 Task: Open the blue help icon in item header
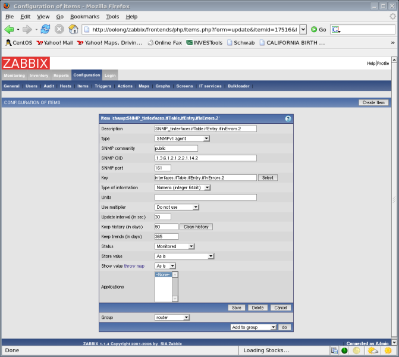coord(288,118)
